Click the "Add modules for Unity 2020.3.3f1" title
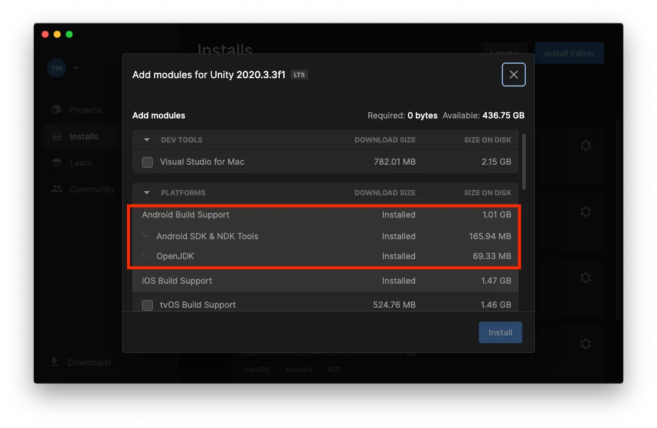Viewport: 657px width, 428px height. coord(209,75)
